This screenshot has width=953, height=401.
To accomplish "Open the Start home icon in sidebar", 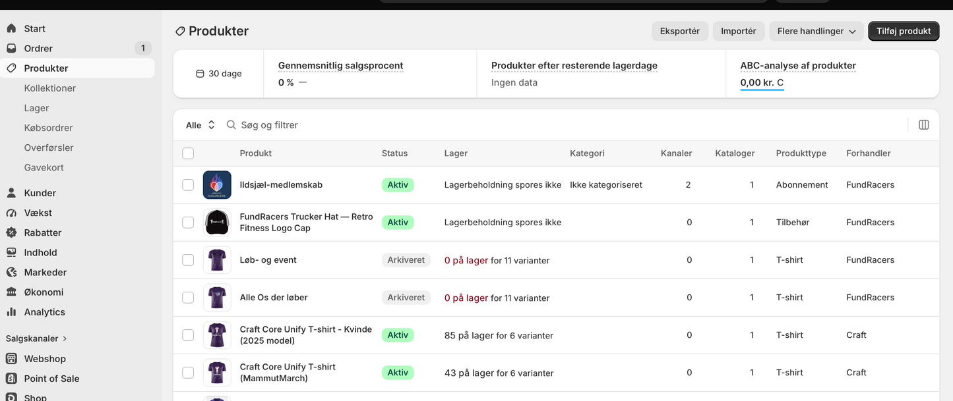I will [11, 28].
